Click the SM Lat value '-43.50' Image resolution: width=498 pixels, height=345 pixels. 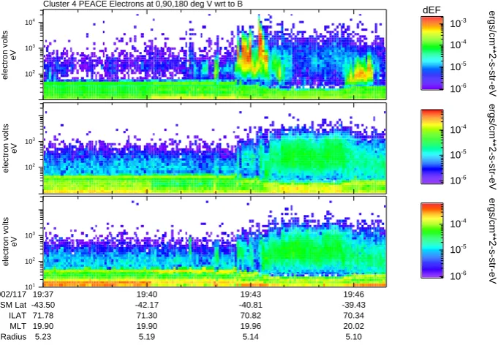tap(43, 305)
